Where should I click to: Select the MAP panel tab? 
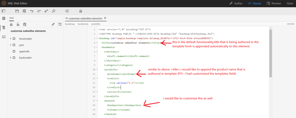click(12, 18)
